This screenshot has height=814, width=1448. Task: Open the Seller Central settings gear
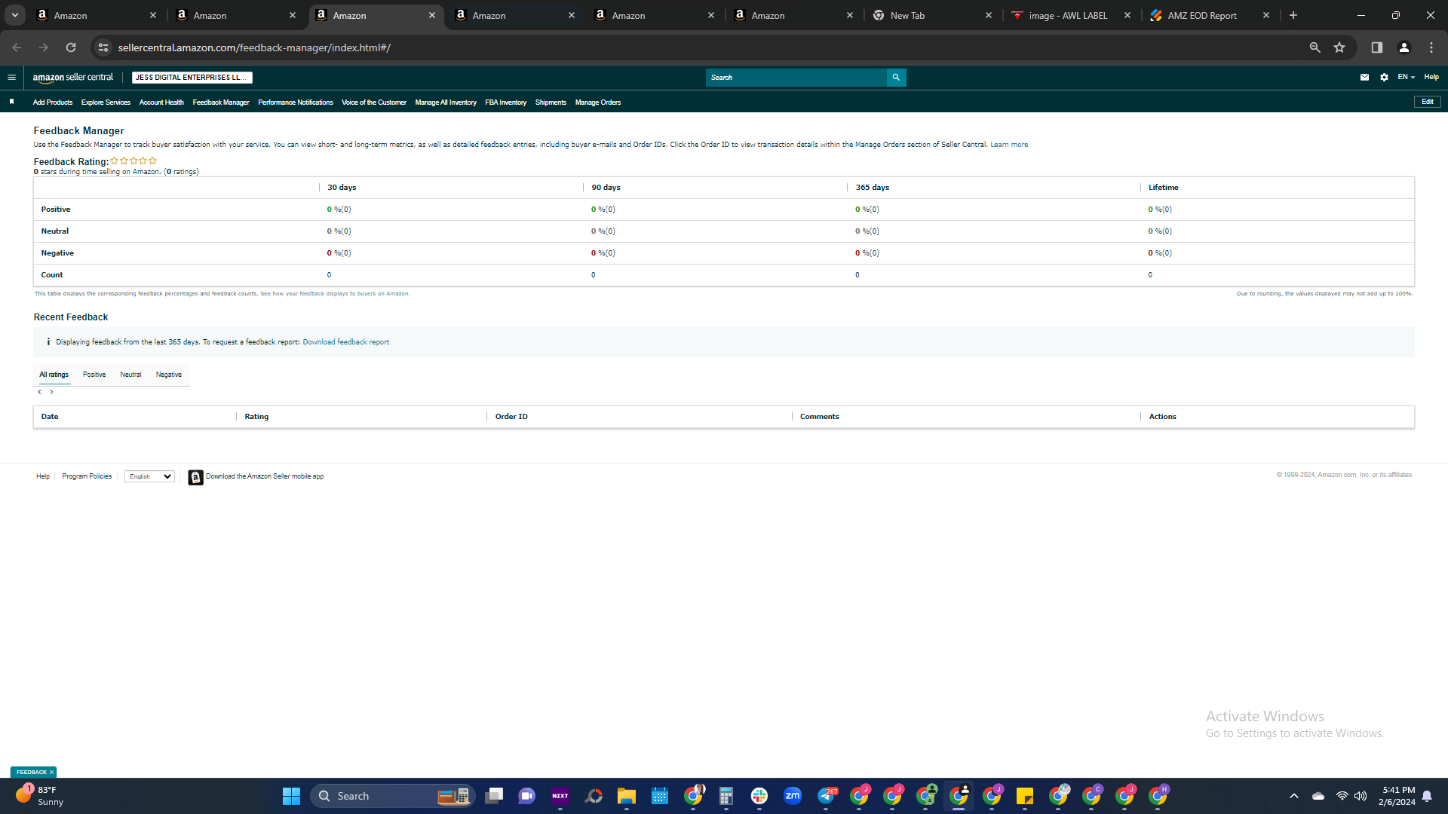click(x=1384, y=77)
